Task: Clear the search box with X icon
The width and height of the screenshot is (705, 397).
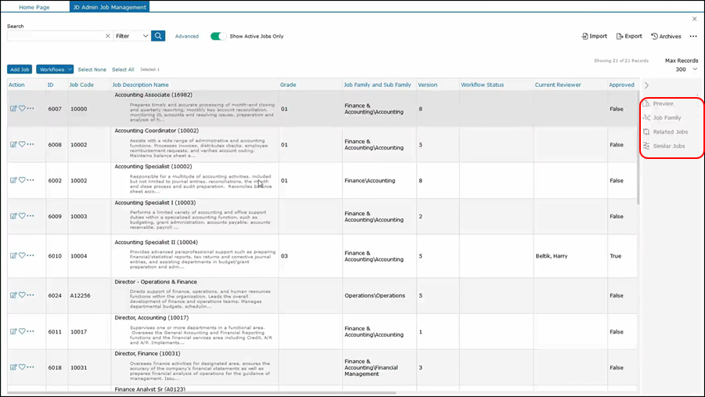Action: [108, 36]
